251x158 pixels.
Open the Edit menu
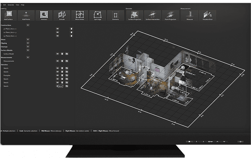[x=5, y=5]
